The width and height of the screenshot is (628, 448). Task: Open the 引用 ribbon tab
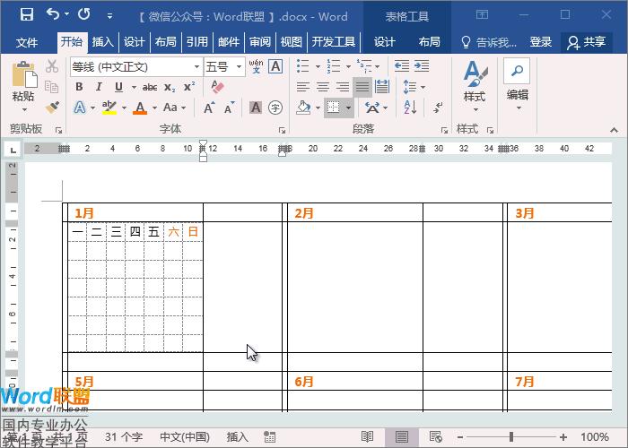[x=197, y=41]
